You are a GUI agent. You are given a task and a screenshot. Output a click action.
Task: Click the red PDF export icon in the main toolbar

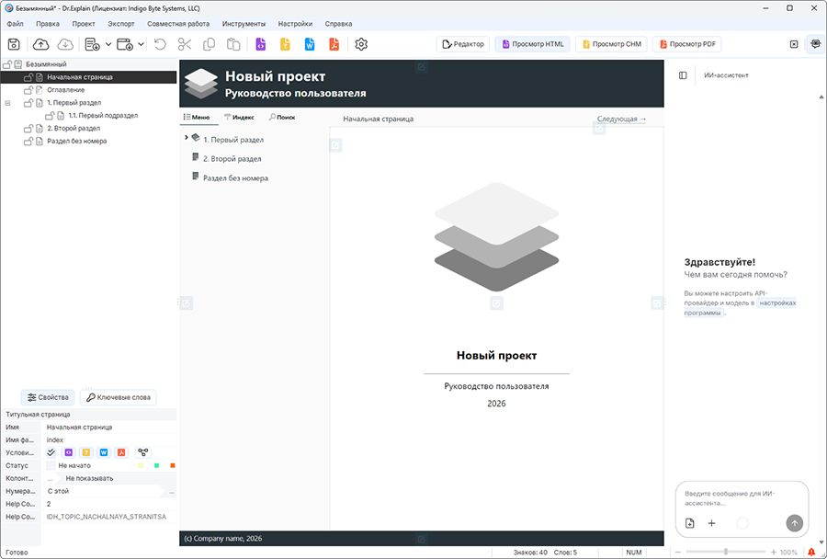334,44
